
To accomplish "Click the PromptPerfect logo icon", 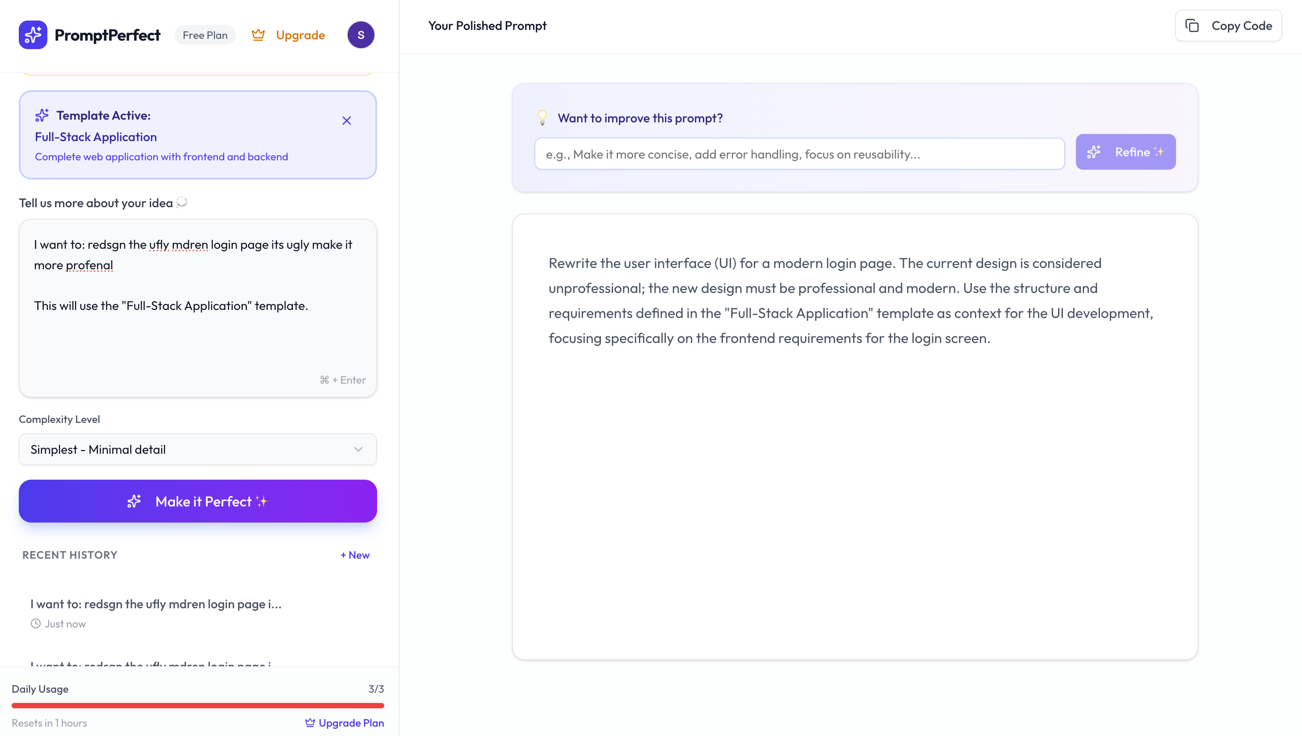I will tap(33, 35).
